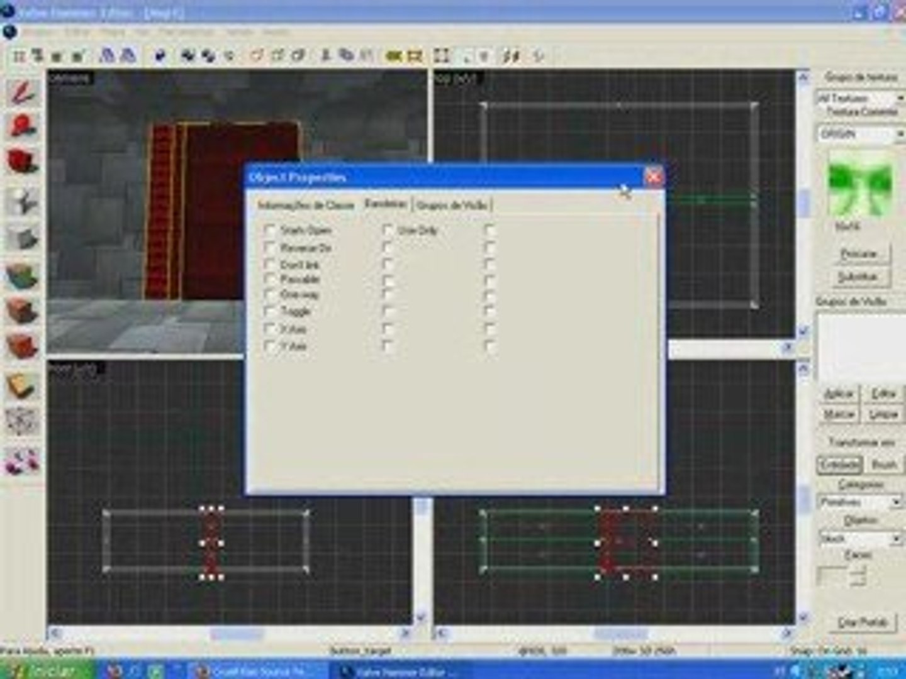The height and width of the screenshot is (679, 906).
Task: Enable the Y Axis flag
Action: tap(270, 346)
